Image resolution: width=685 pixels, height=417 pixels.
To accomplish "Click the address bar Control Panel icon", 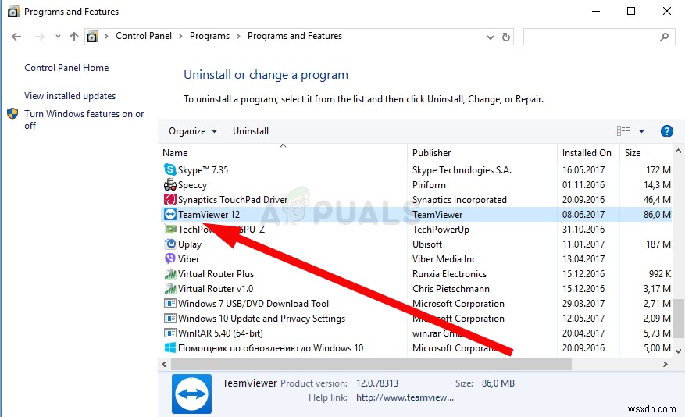I will [x=92, y=37].
